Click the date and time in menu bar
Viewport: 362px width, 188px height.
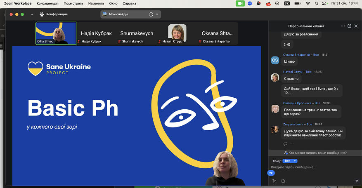[x=344, y=3]
